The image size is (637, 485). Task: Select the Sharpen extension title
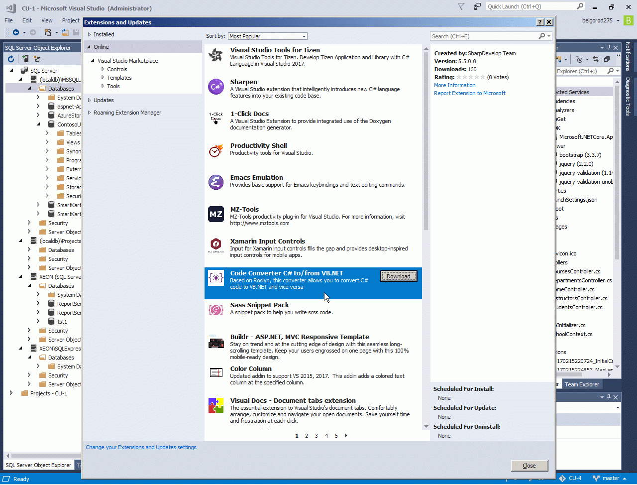[x=244, y=82]
